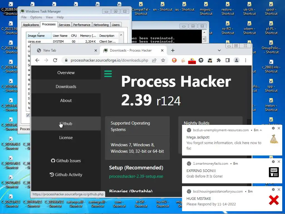This screenshot has width=285, height=214.
Task: Switch to the Performance tab
Action: [x=82, y=25]
